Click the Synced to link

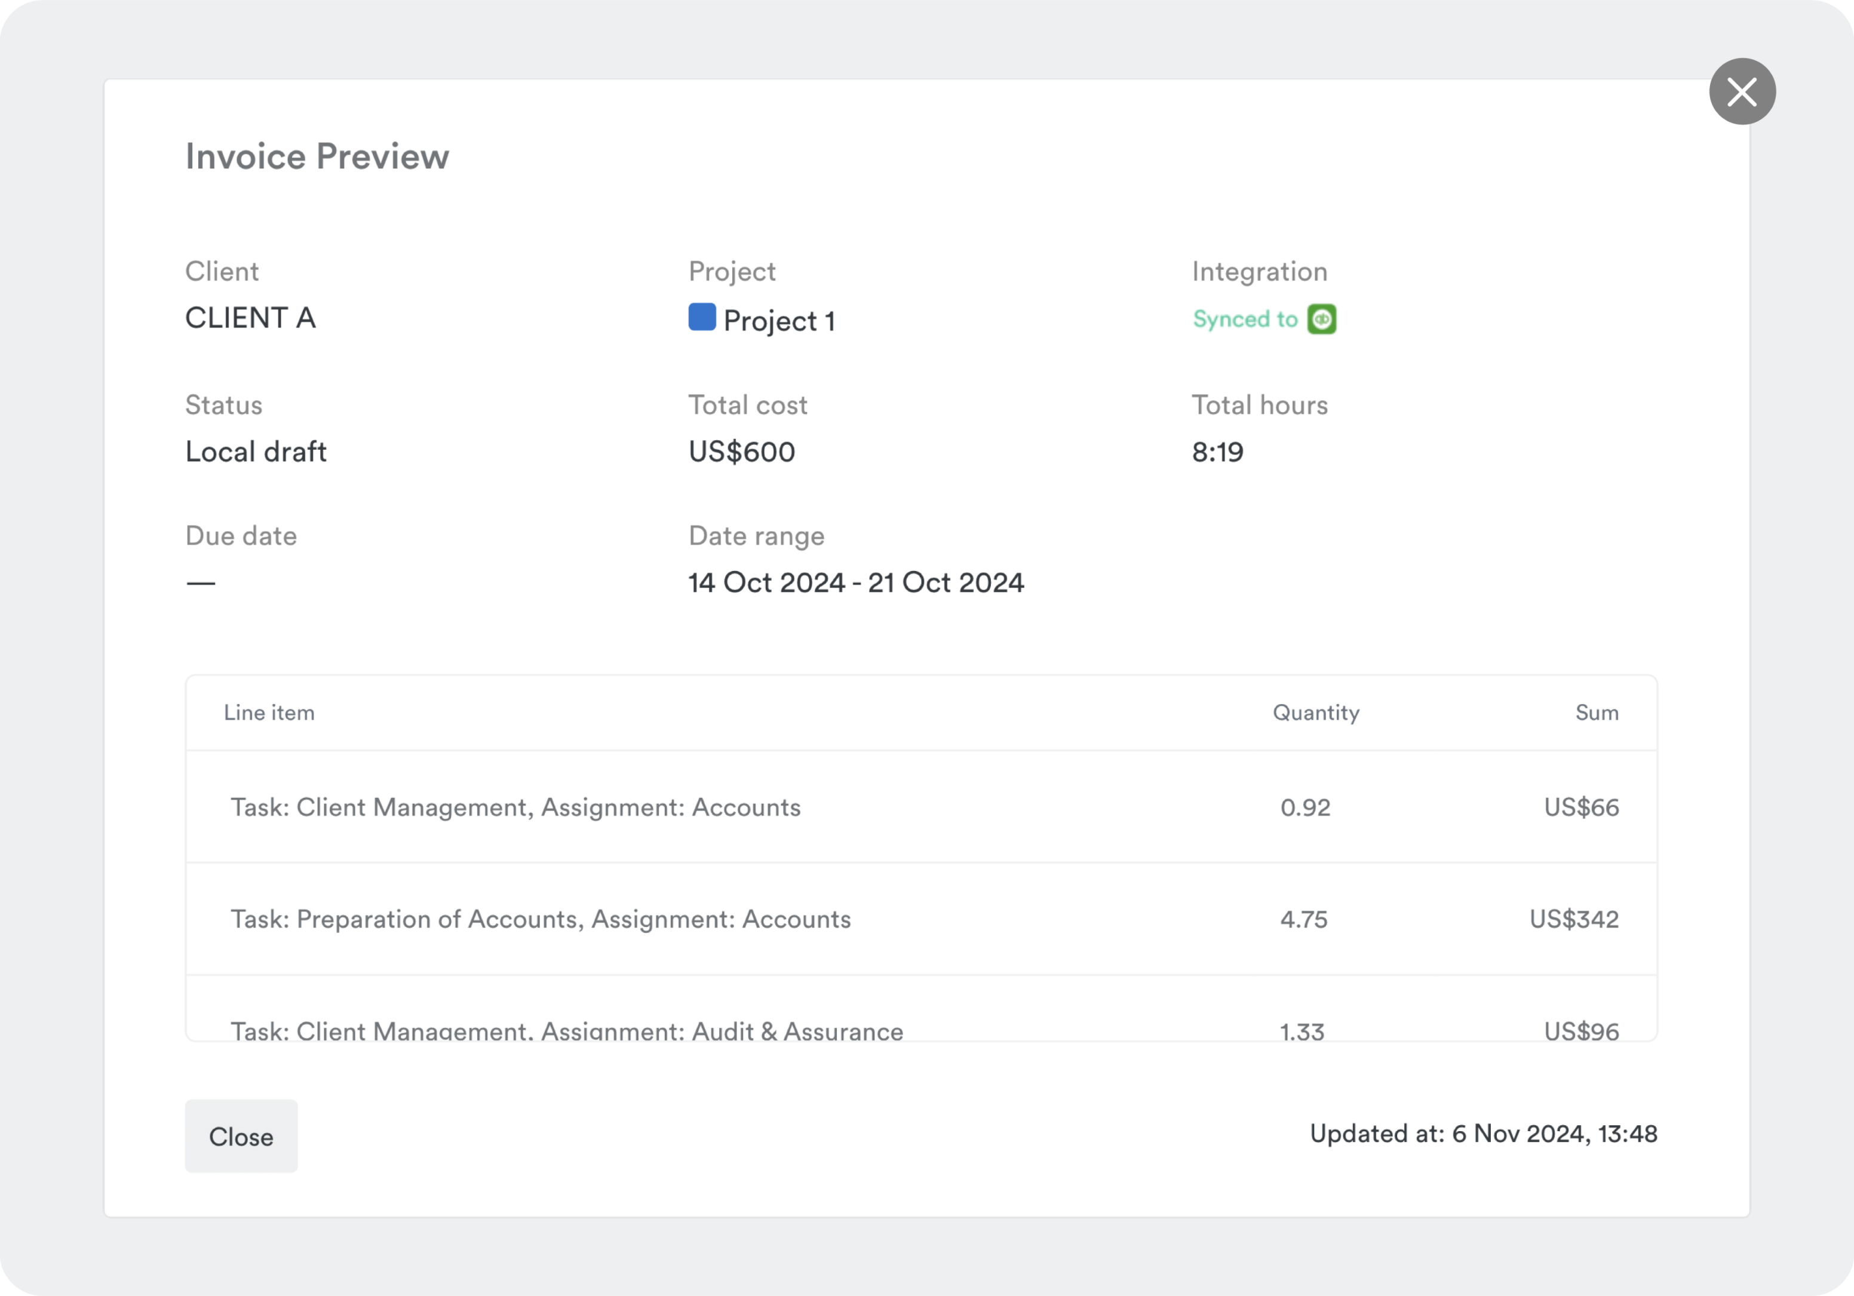pos(1245,320)
